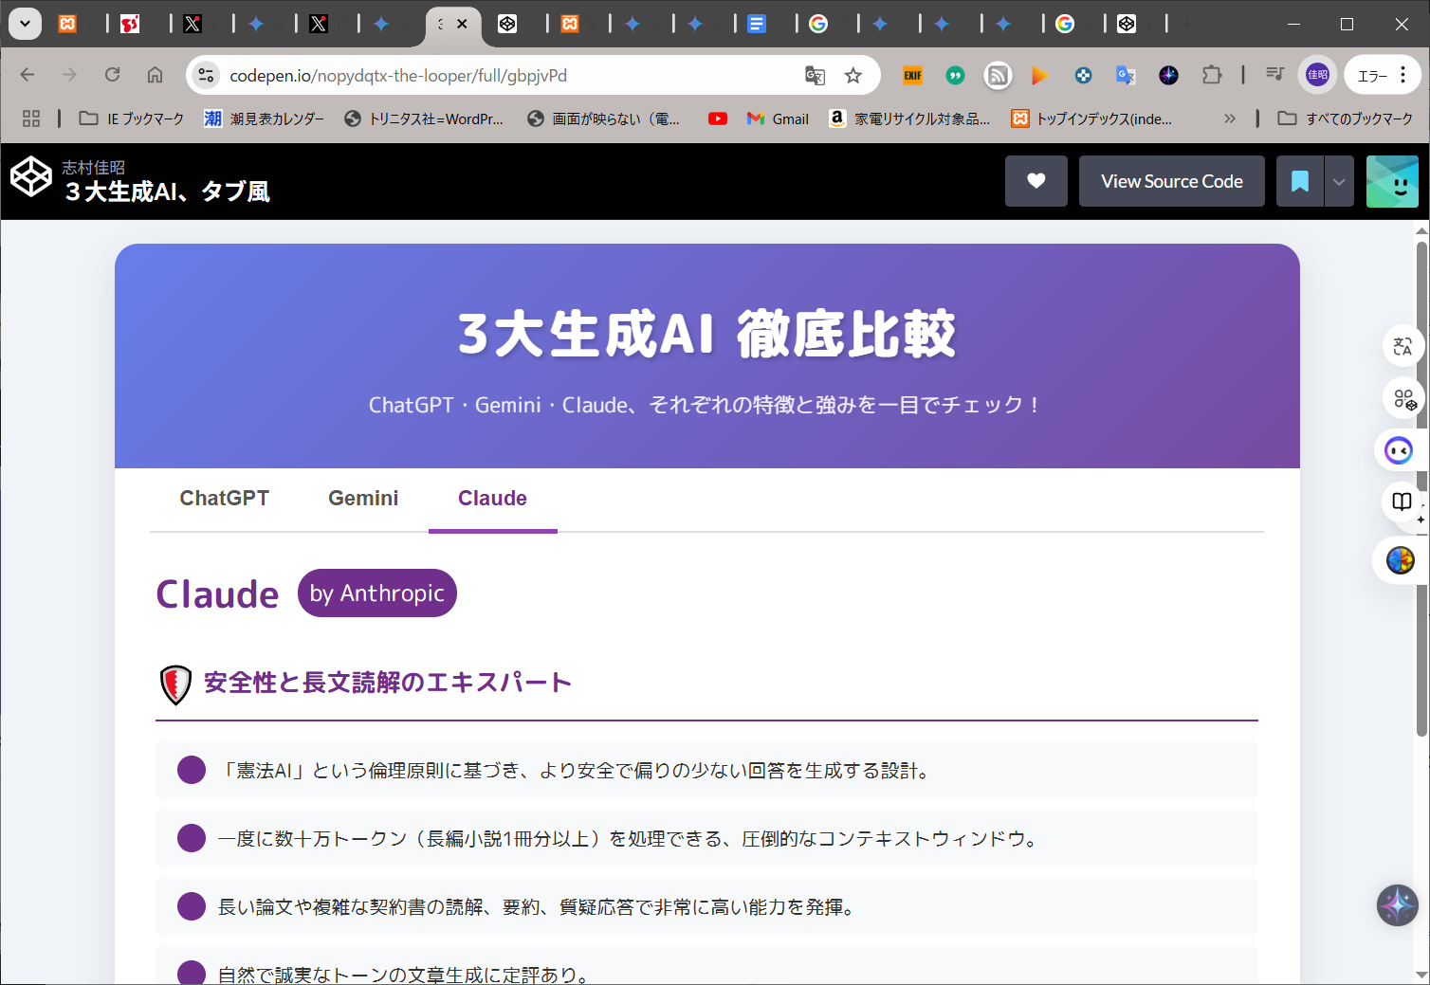
Task: Open the Chrome profile avatar
Action: tap(1317, 75)
